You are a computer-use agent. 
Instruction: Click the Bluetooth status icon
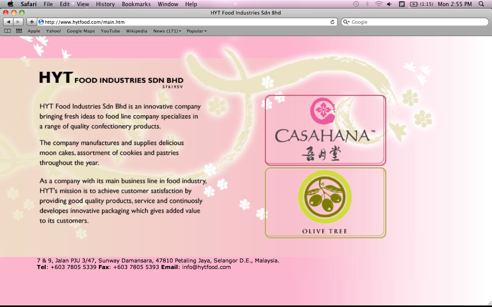(367, 4)
